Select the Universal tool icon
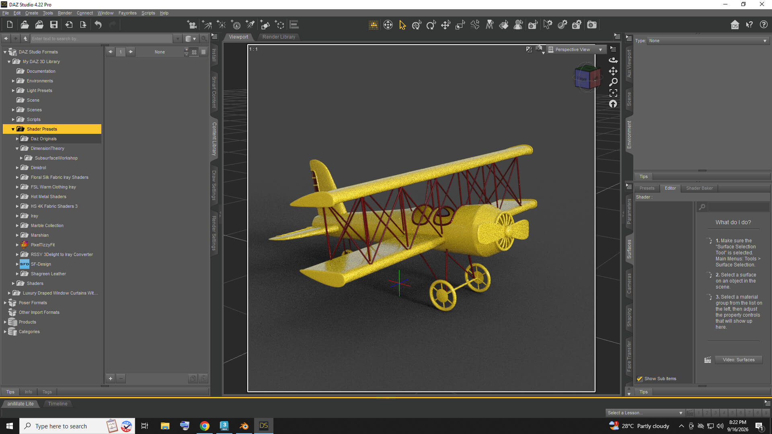The height and width of the screenshot is (434, 772). (417, 25)
